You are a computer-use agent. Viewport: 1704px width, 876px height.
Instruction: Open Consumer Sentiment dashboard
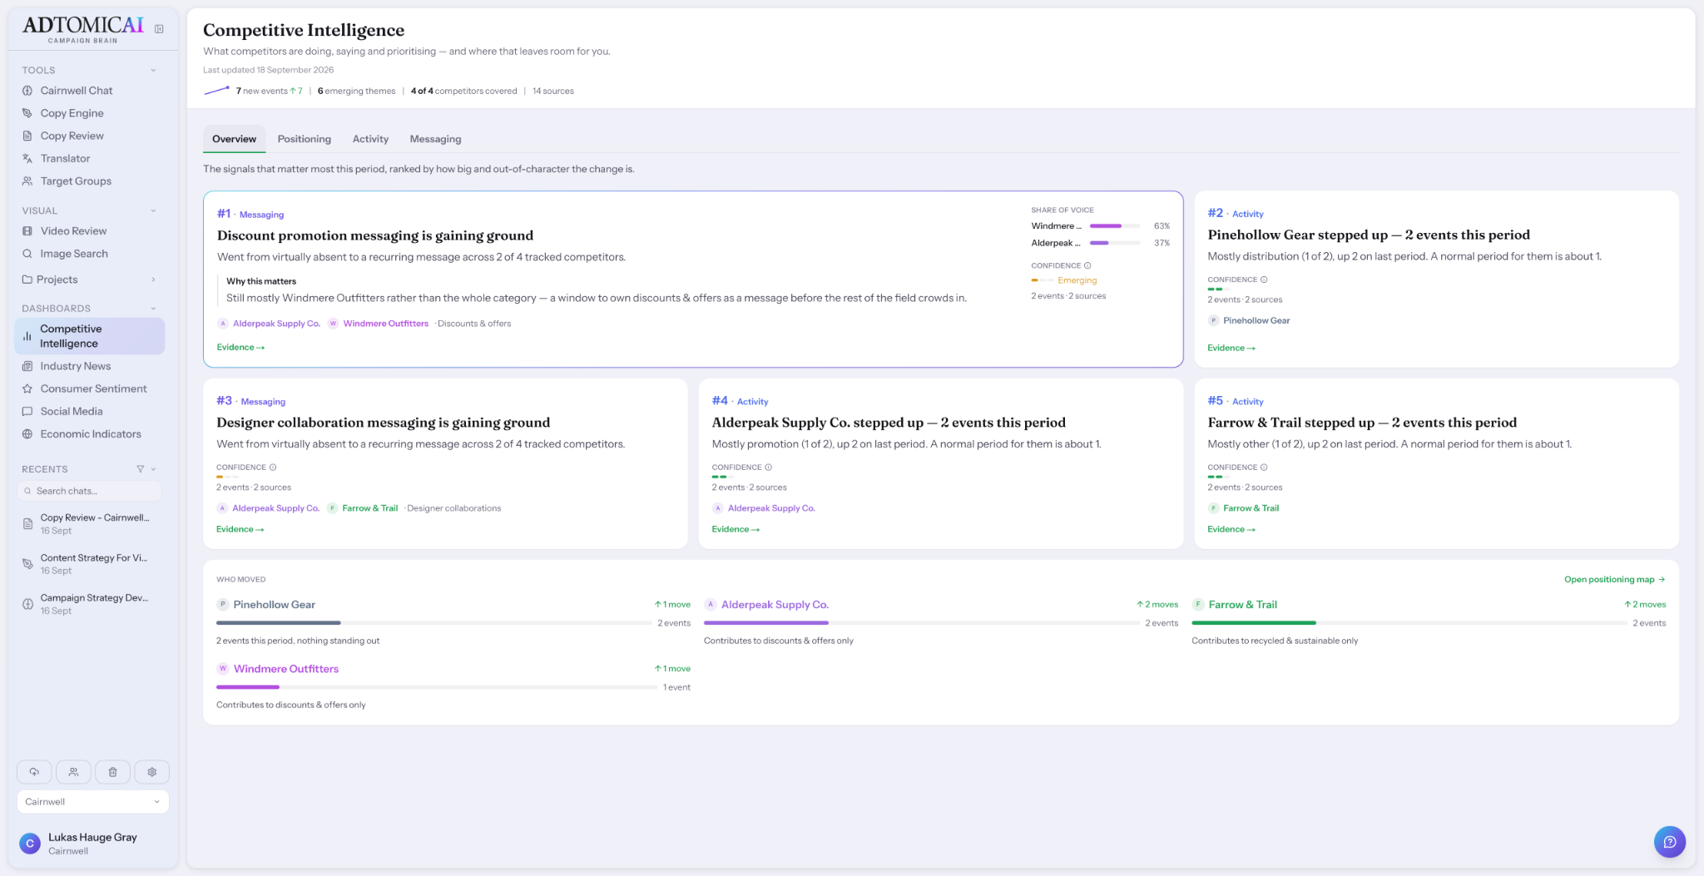[x=93, y=389]
